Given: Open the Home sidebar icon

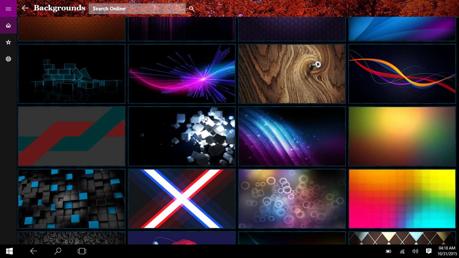Looking at the screenshot, I should coord(8,25).
